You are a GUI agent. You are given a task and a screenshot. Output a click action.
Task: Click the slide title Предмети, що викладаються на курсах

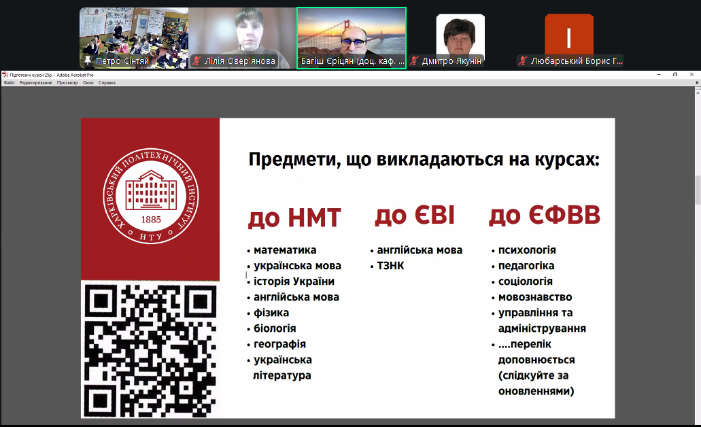(x=424, y=160)
